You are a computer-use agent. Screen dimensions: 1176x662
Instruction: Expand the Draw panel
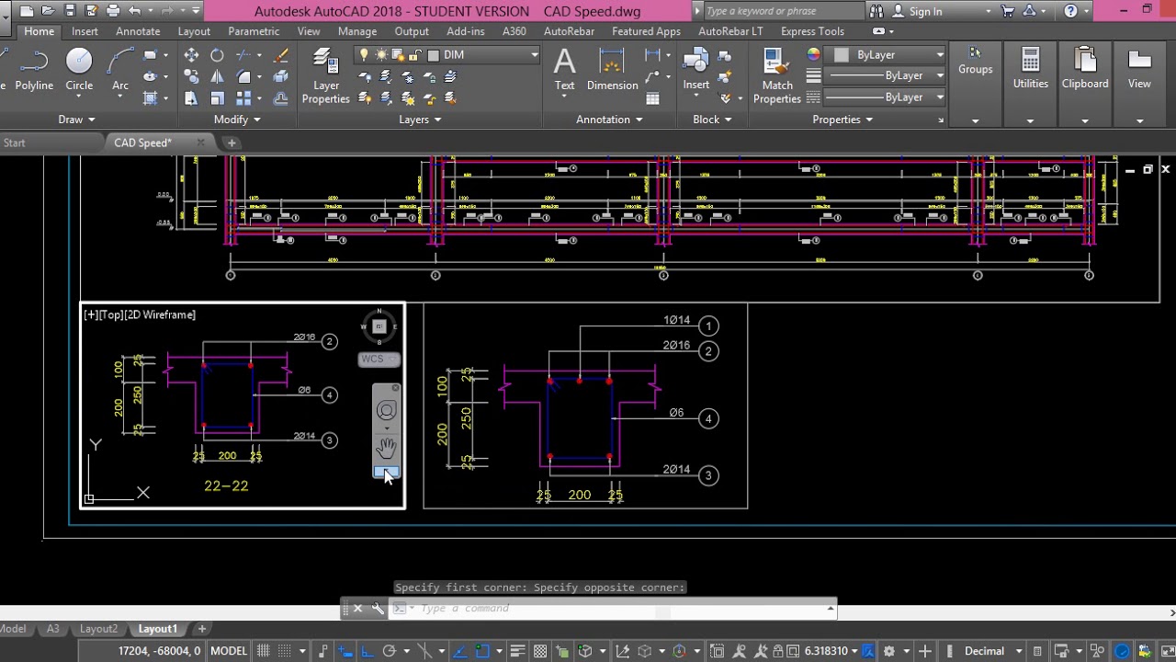point(76,120)
